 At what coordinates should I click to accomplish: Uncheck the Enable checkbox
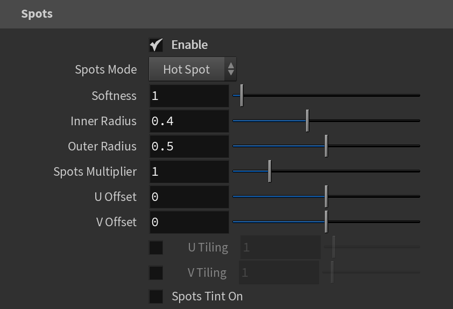tap(156, 45)
